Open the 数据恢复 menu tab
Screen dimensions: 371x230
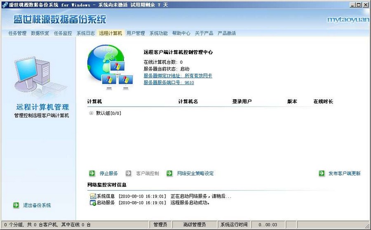click(40, 33)
